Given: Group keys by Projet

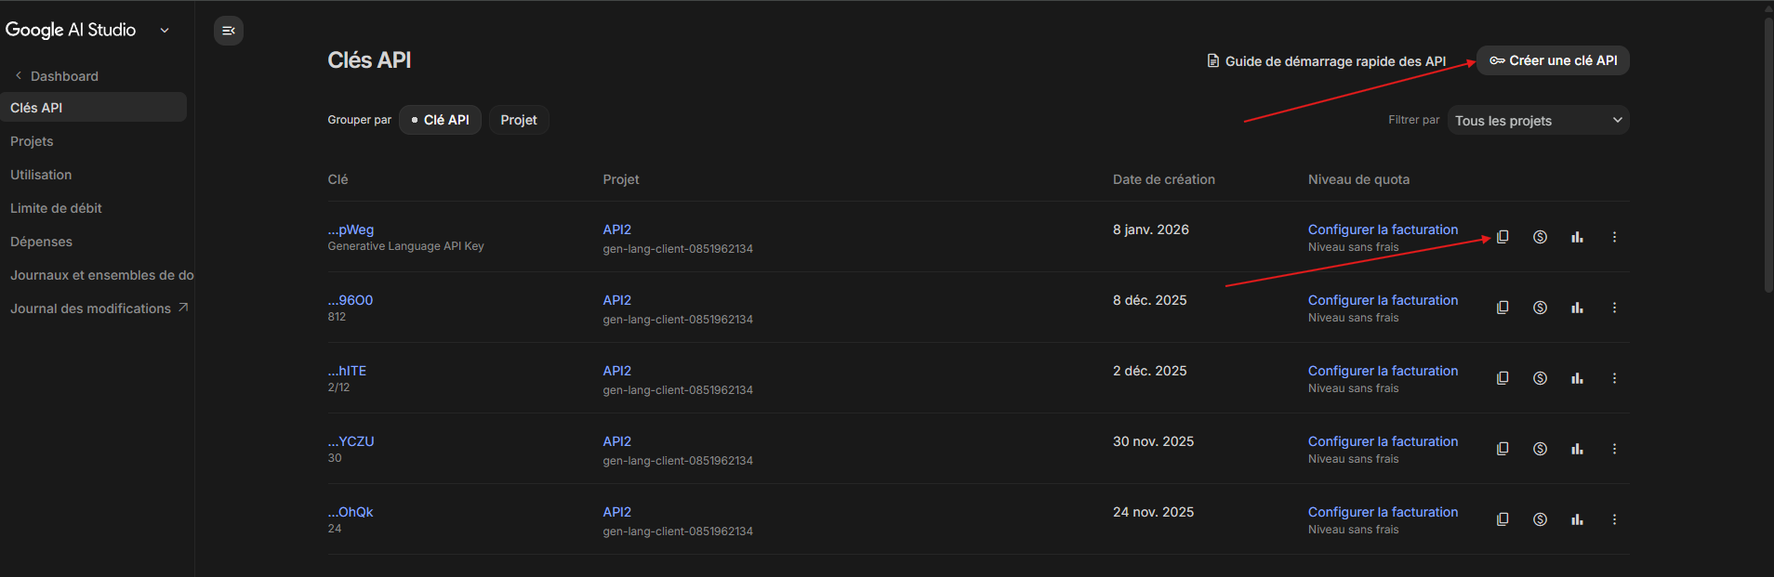Looking at the screenshot, I should (519, 120).
